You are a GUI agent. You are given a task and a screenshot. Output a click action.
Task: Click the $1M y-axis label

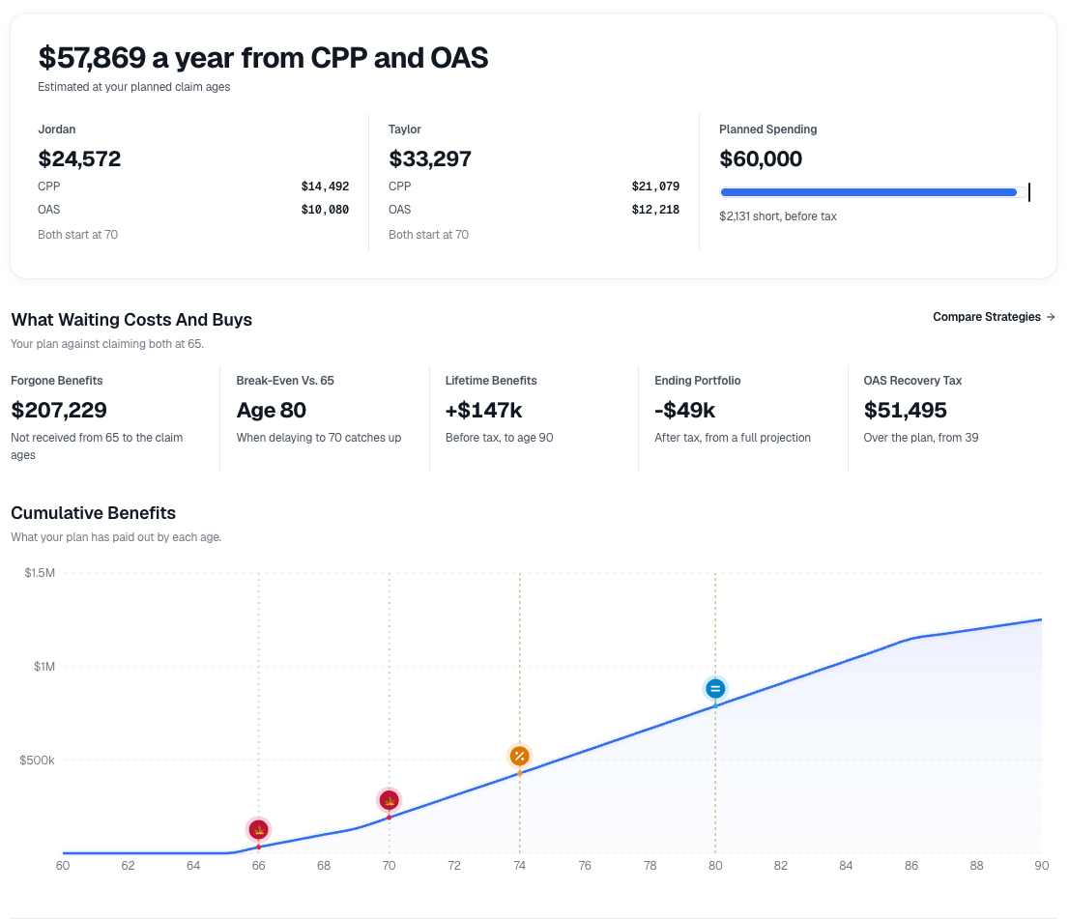coord(44,666)
